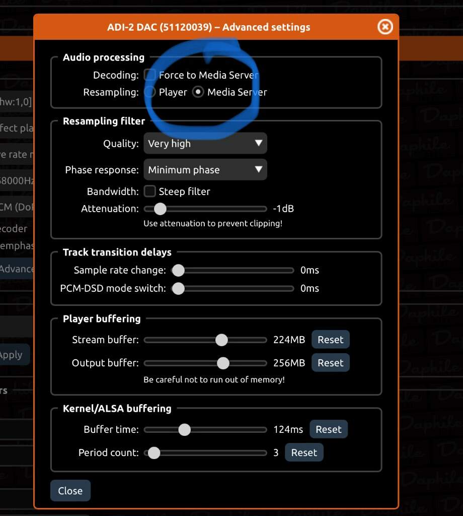This screenshot has height=516, width=463.
Task: Click the 'Use attenuation to prevent clipping!' note
Action: (213, 223)
